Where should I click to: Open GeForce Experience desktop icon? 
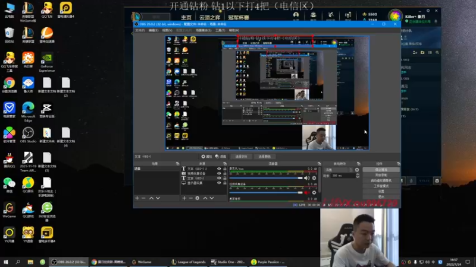47,63
